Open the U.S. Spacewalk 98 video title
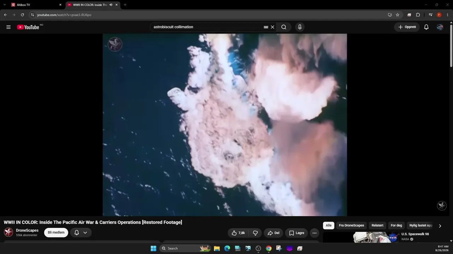The width and height of the screenshot is (453, 254). coord(415,234)
